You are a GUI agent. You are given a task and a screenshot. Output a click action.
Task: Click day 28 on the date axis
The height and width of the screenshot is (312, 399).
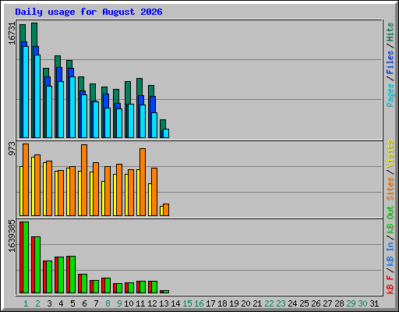[x=339, y=303]
